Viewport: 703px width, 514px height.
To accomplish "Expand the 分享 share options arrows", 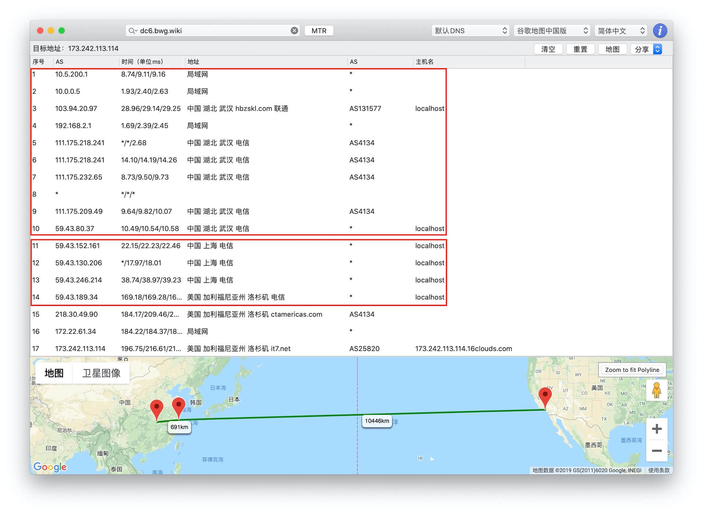I will [x=657, y=49].
